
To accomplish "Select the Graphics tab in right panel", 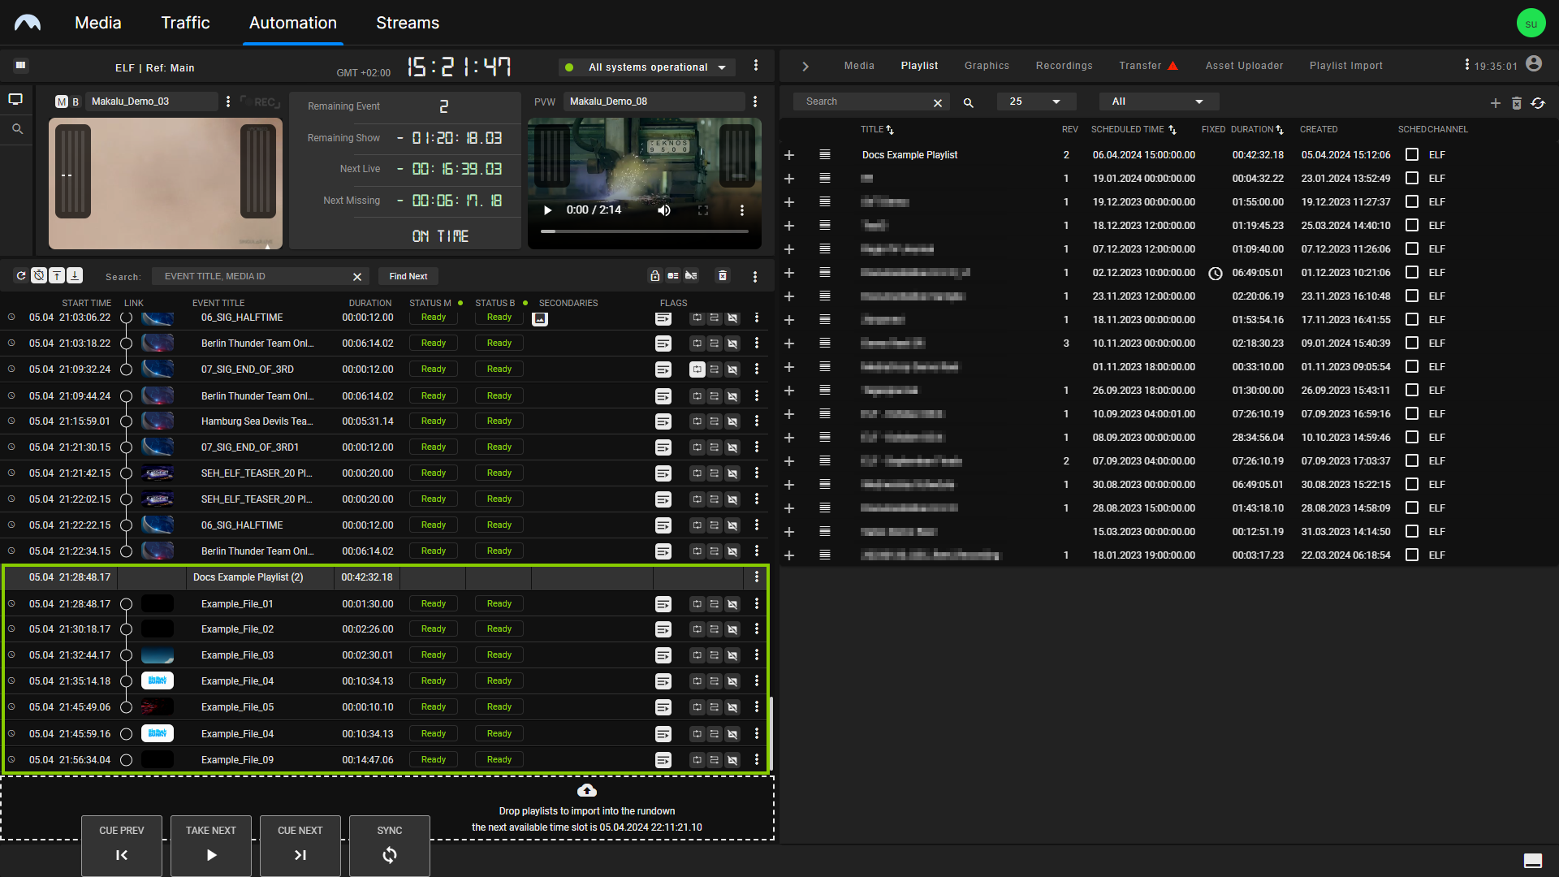I will (x=987, y=65).
